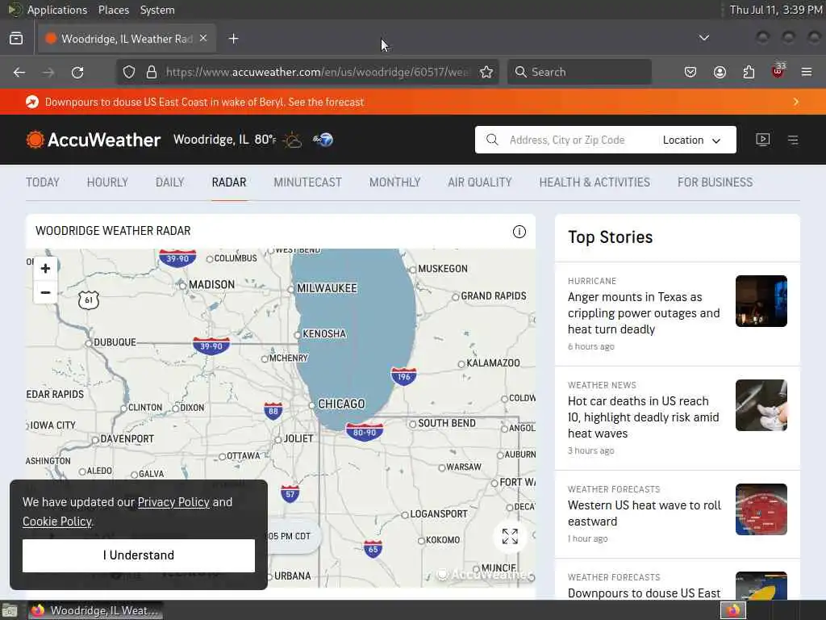Image resolution: width=826 pixels, height=620 pixels.
Task: Open the extensions puzzle icon
Action: tap(749, 72)
